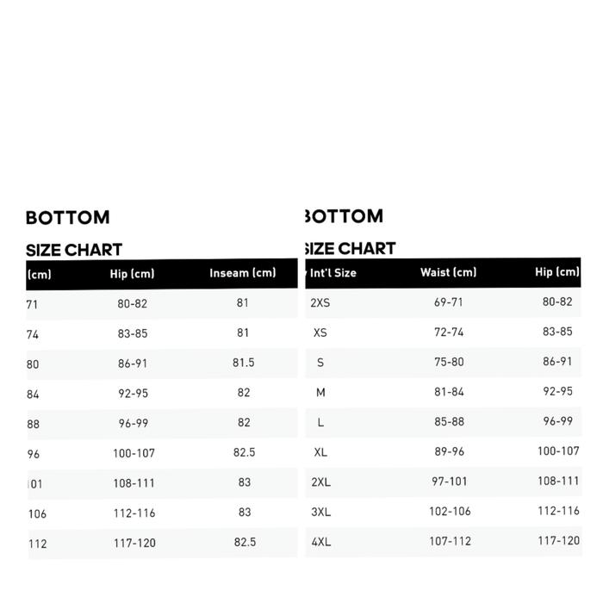The height and width of the screenshot is (603, 603).
Task: Select the 2XS size cell
Action: coord(320,302)
